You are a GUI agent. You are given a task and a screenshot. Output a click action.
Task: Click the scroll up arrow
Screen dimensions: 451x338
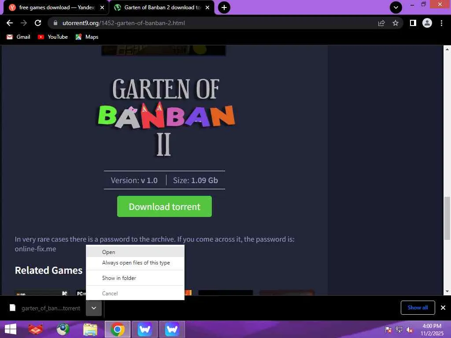[447, 49]
